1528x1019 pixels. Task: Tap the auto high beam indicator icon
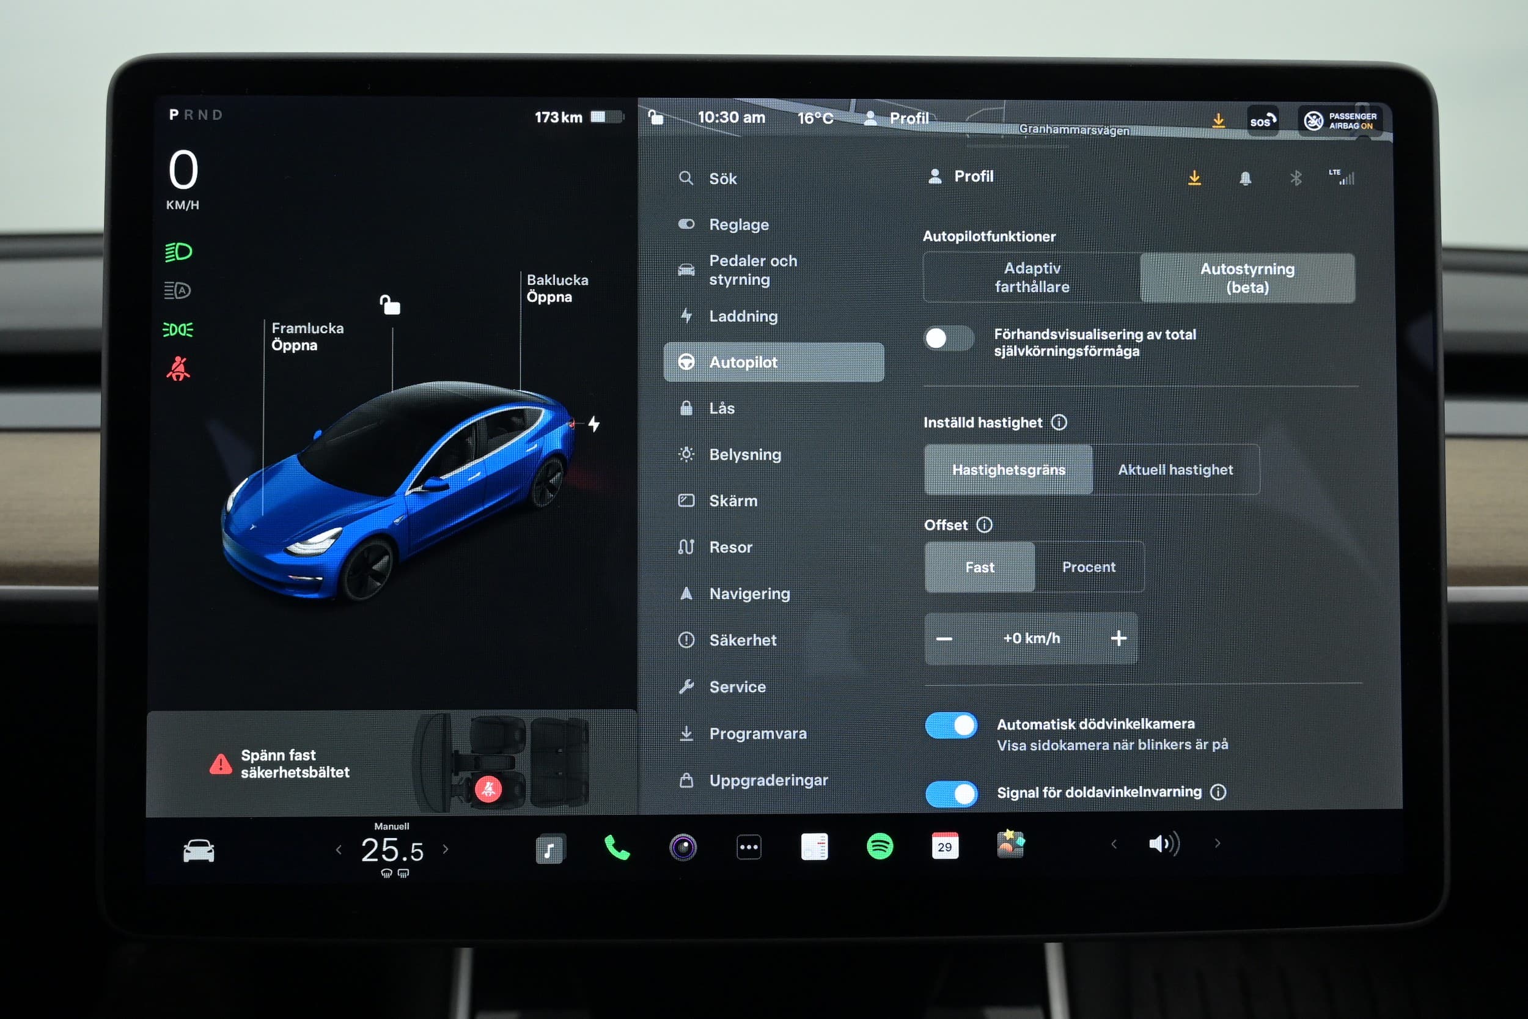pyautogui.click(x=177, y=290)
